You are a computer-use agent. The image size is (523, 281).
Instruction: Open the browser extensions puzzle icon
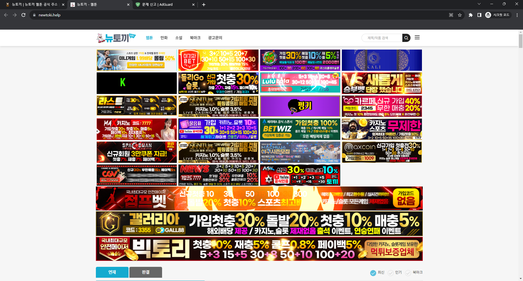coord(470,15)
